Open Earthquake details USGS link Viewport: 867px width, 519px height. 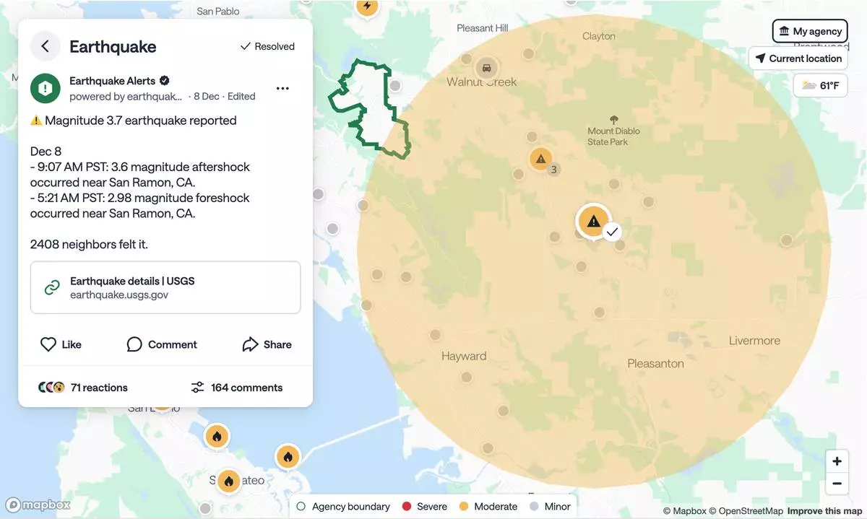click(x=165, y=287)
